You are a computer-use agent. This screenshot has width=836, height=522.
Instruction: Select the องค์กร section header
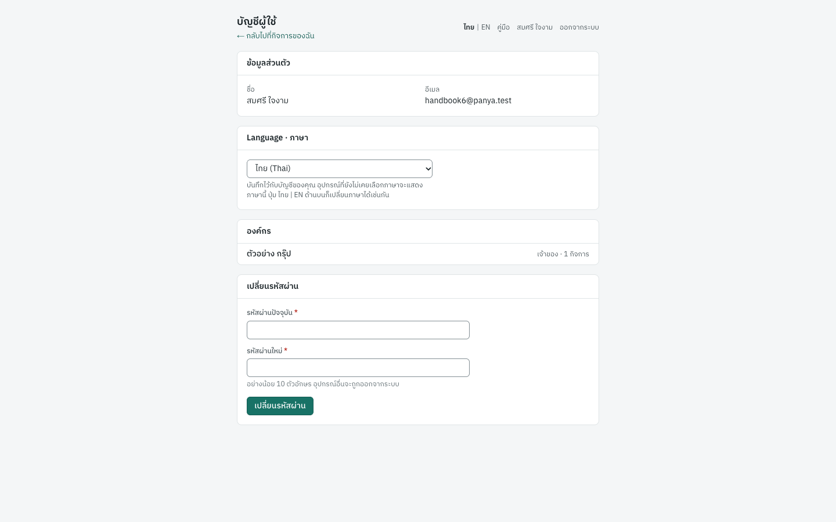pyautogui.click(x=259, y=231)
